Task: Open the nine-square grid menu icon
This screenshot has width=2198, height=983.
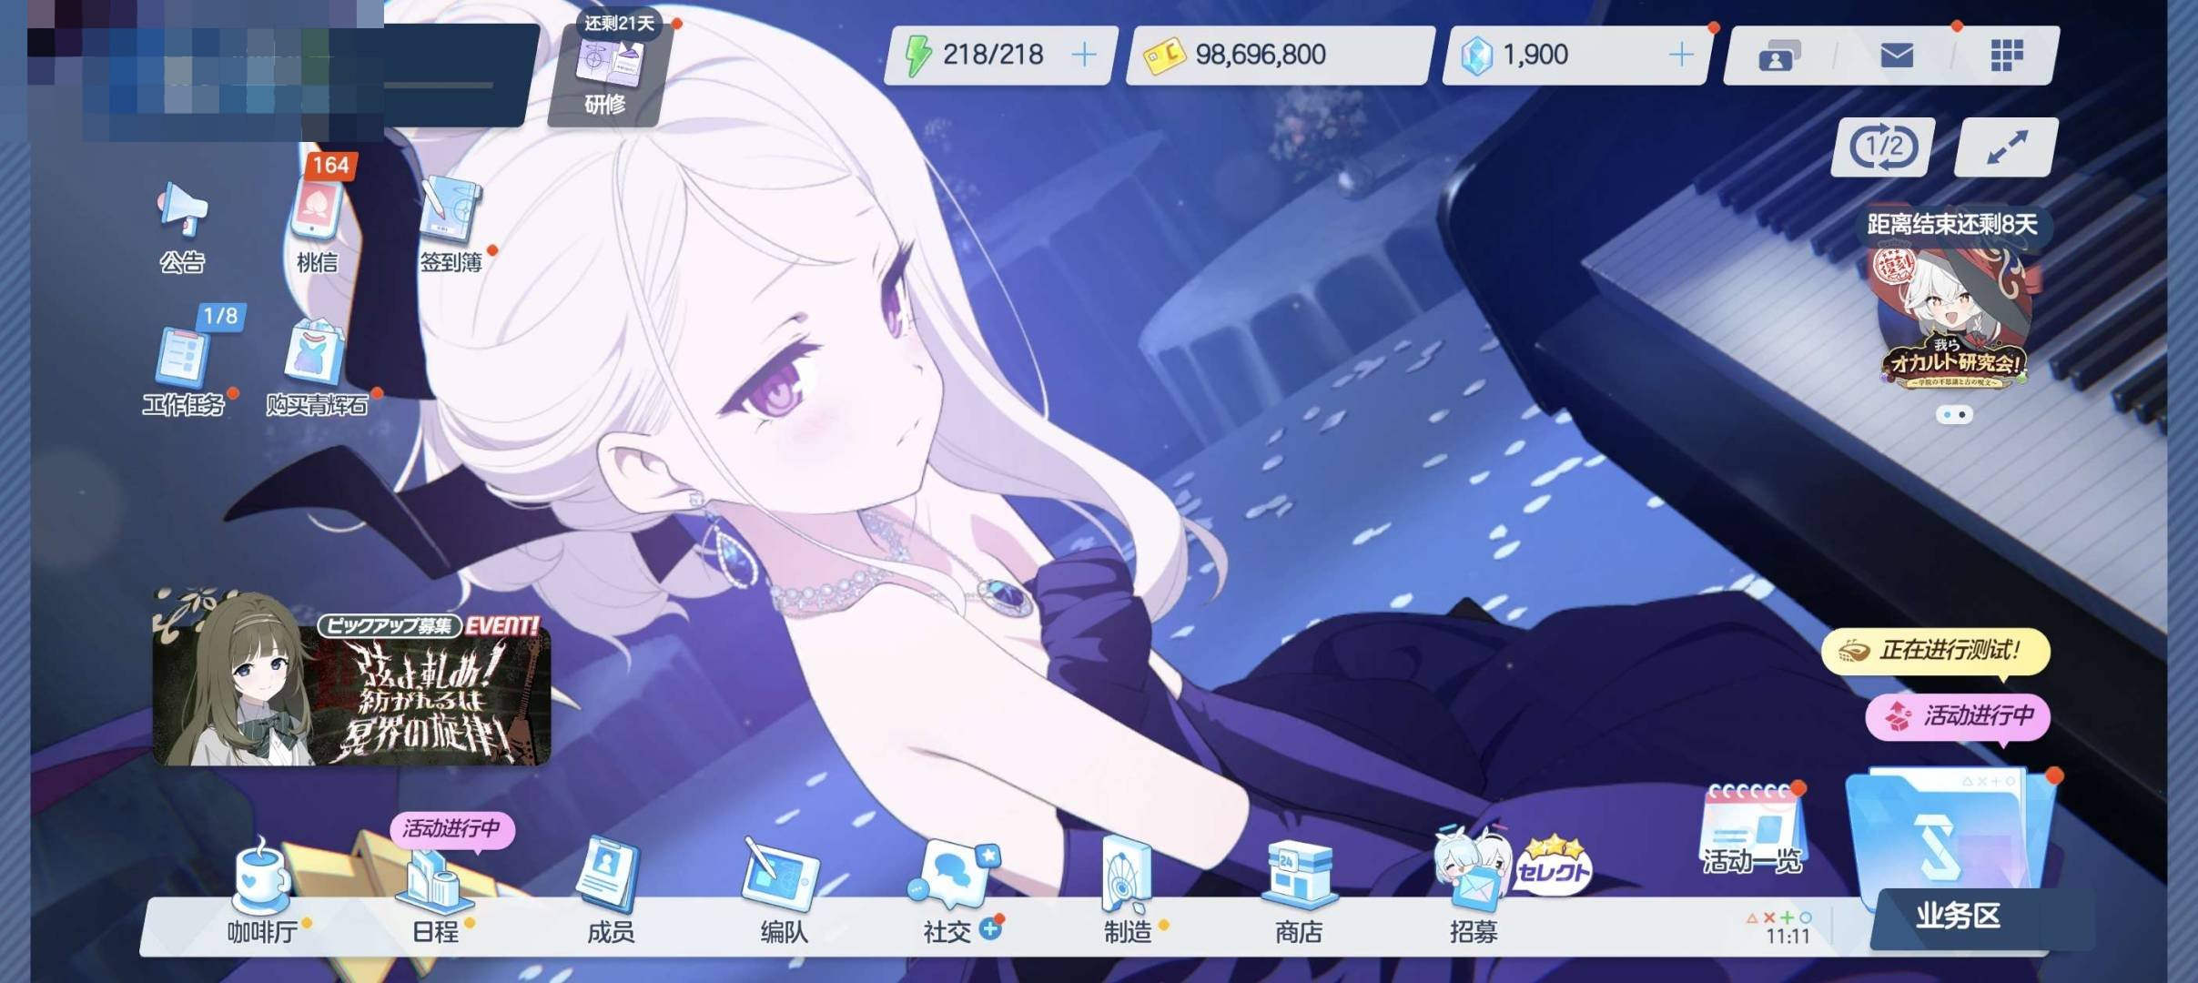Action: click(2006, 56)
